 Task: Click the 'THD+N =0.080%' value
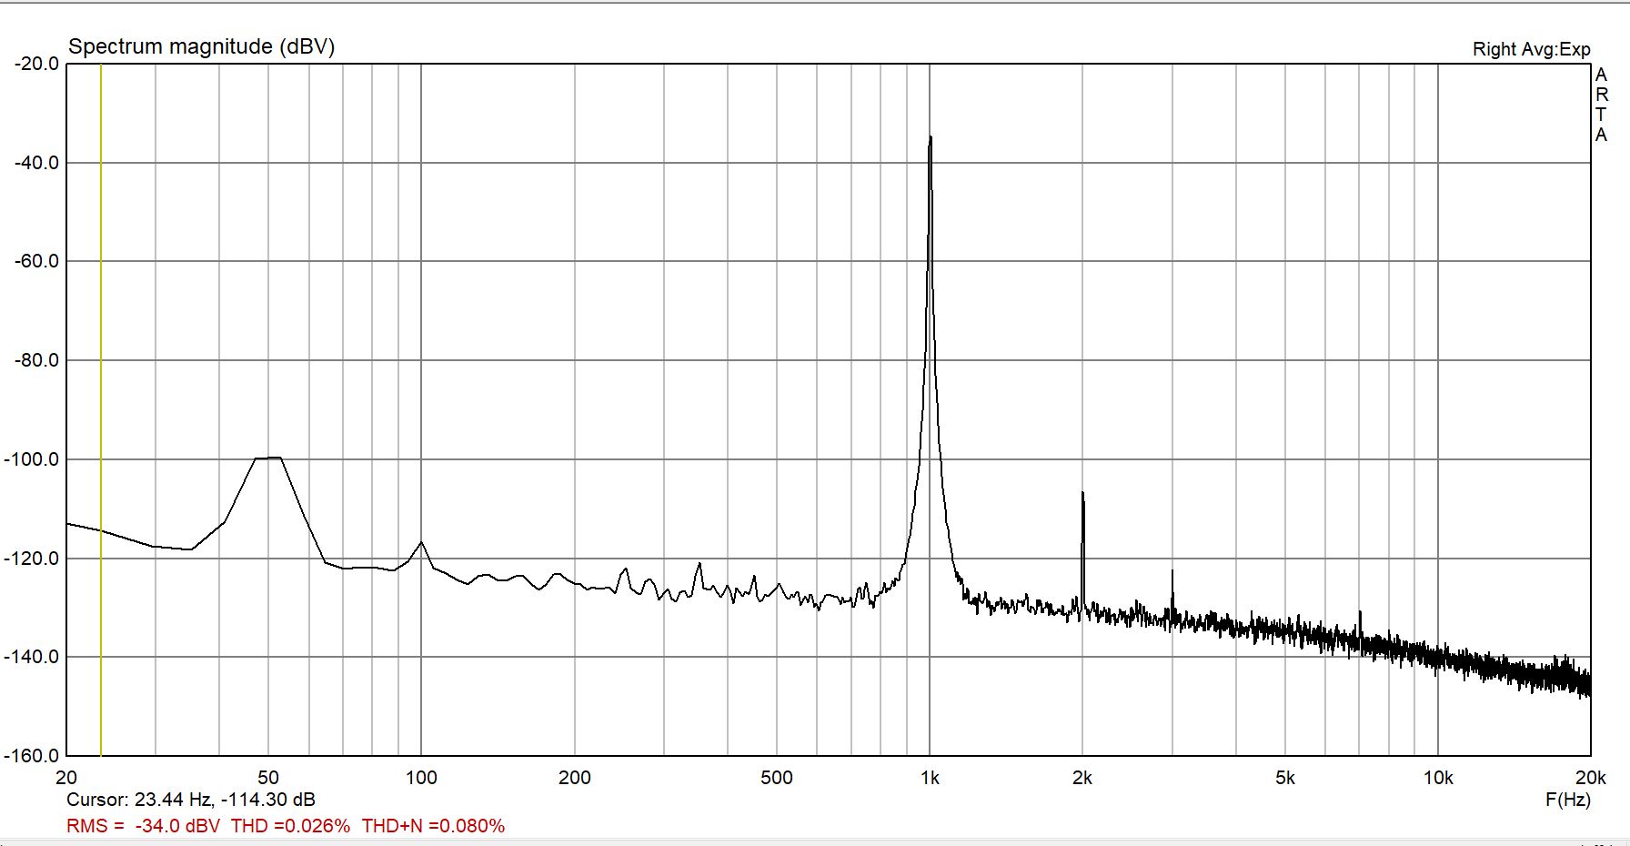tap(433, 826)
